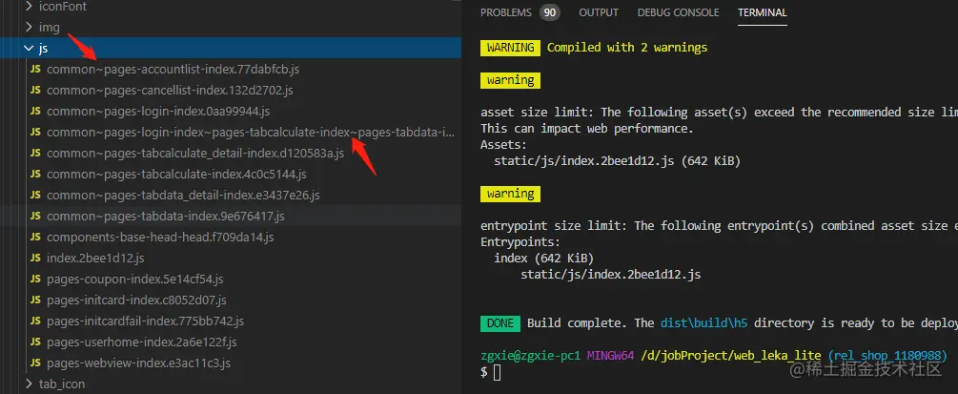This screenshot has height=394, width=958.
Task: Click JS icon of components-base-head-head file
Action: (35, 238)
